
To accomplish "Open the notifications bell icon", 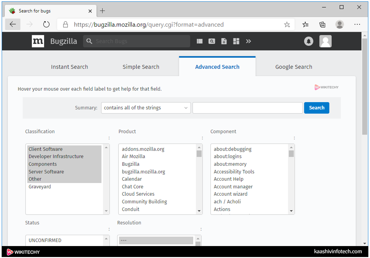I will pos(308,41).
